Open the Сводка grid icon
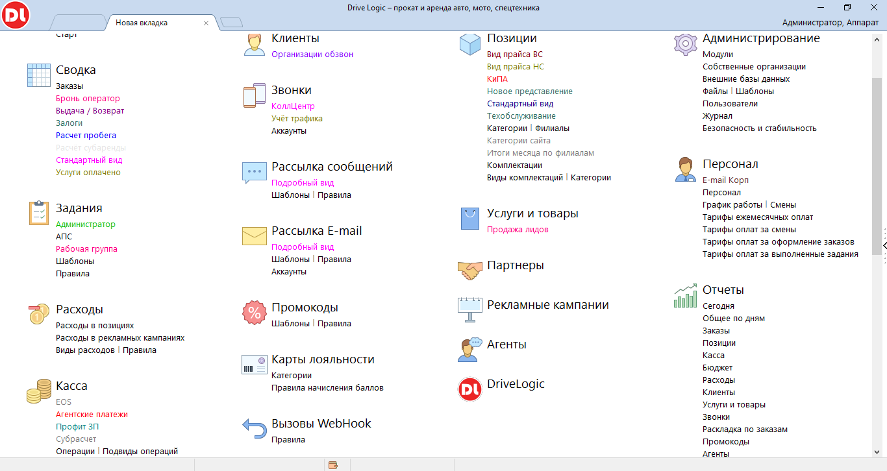This screenshot has height=471, width=887. click(38, 75)
